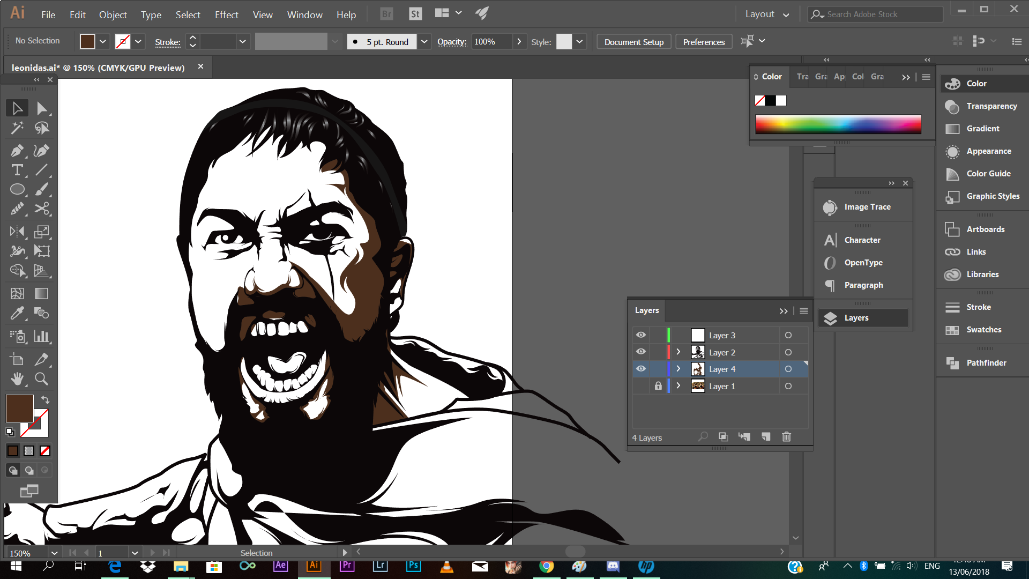Toggle Layer 2 visibility eye
1029x579 pixels.
(x=641, y=352)
